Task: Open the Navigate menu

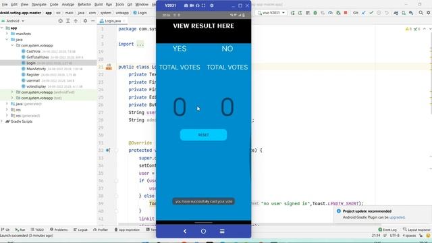Action: [x=39, y=5]
